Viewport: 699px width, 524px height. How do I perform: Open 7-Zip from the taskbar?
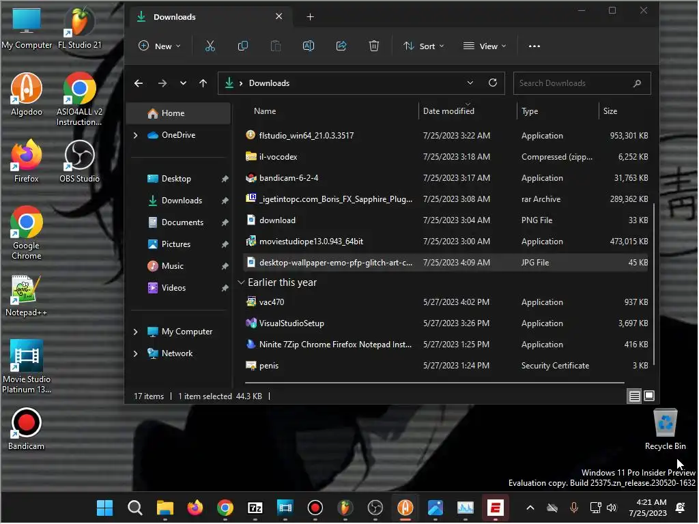pyautogui.click(x=255, y=508)
